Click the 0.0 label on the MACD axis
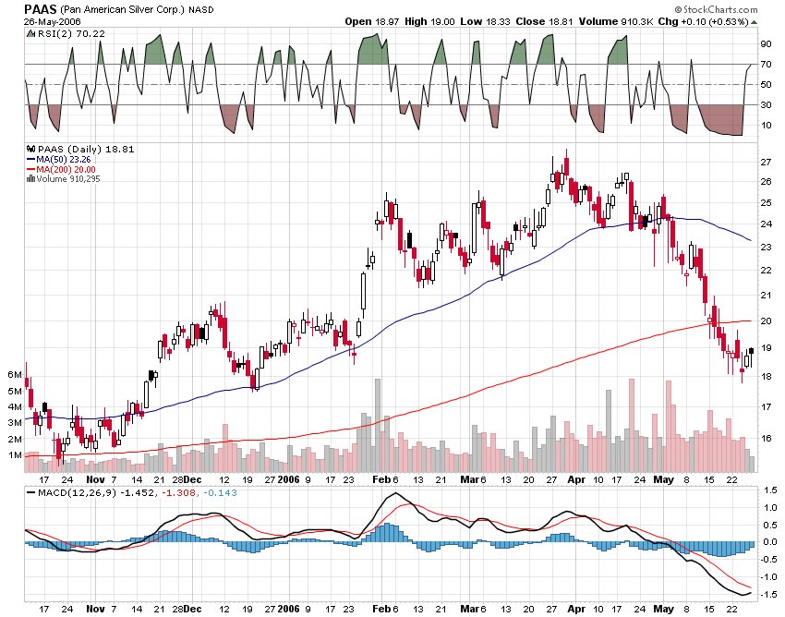This screenshot has width=785, height=617. 771,542
